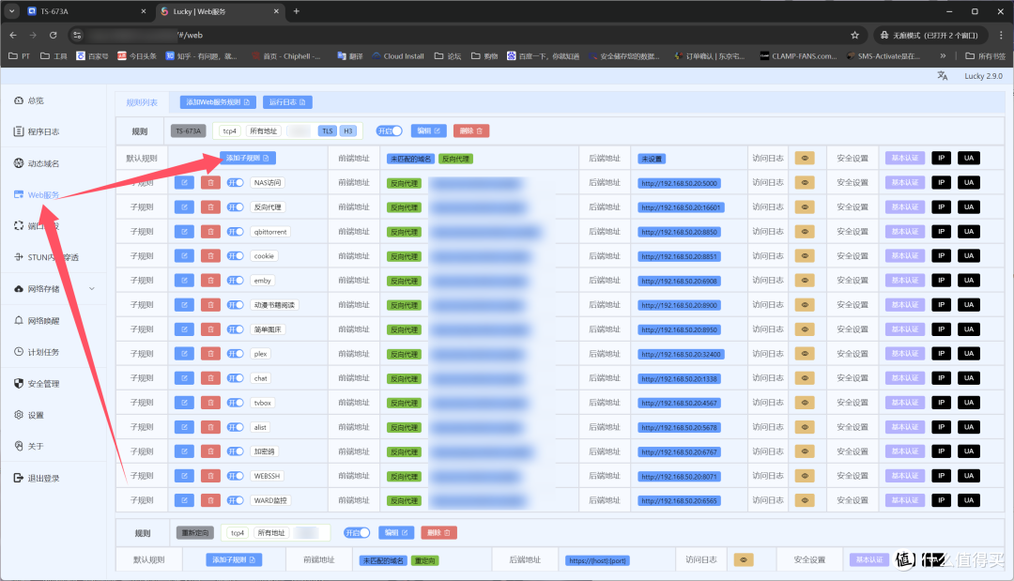
Task: Click 添加Web服务规则 button
Action: 218,102
